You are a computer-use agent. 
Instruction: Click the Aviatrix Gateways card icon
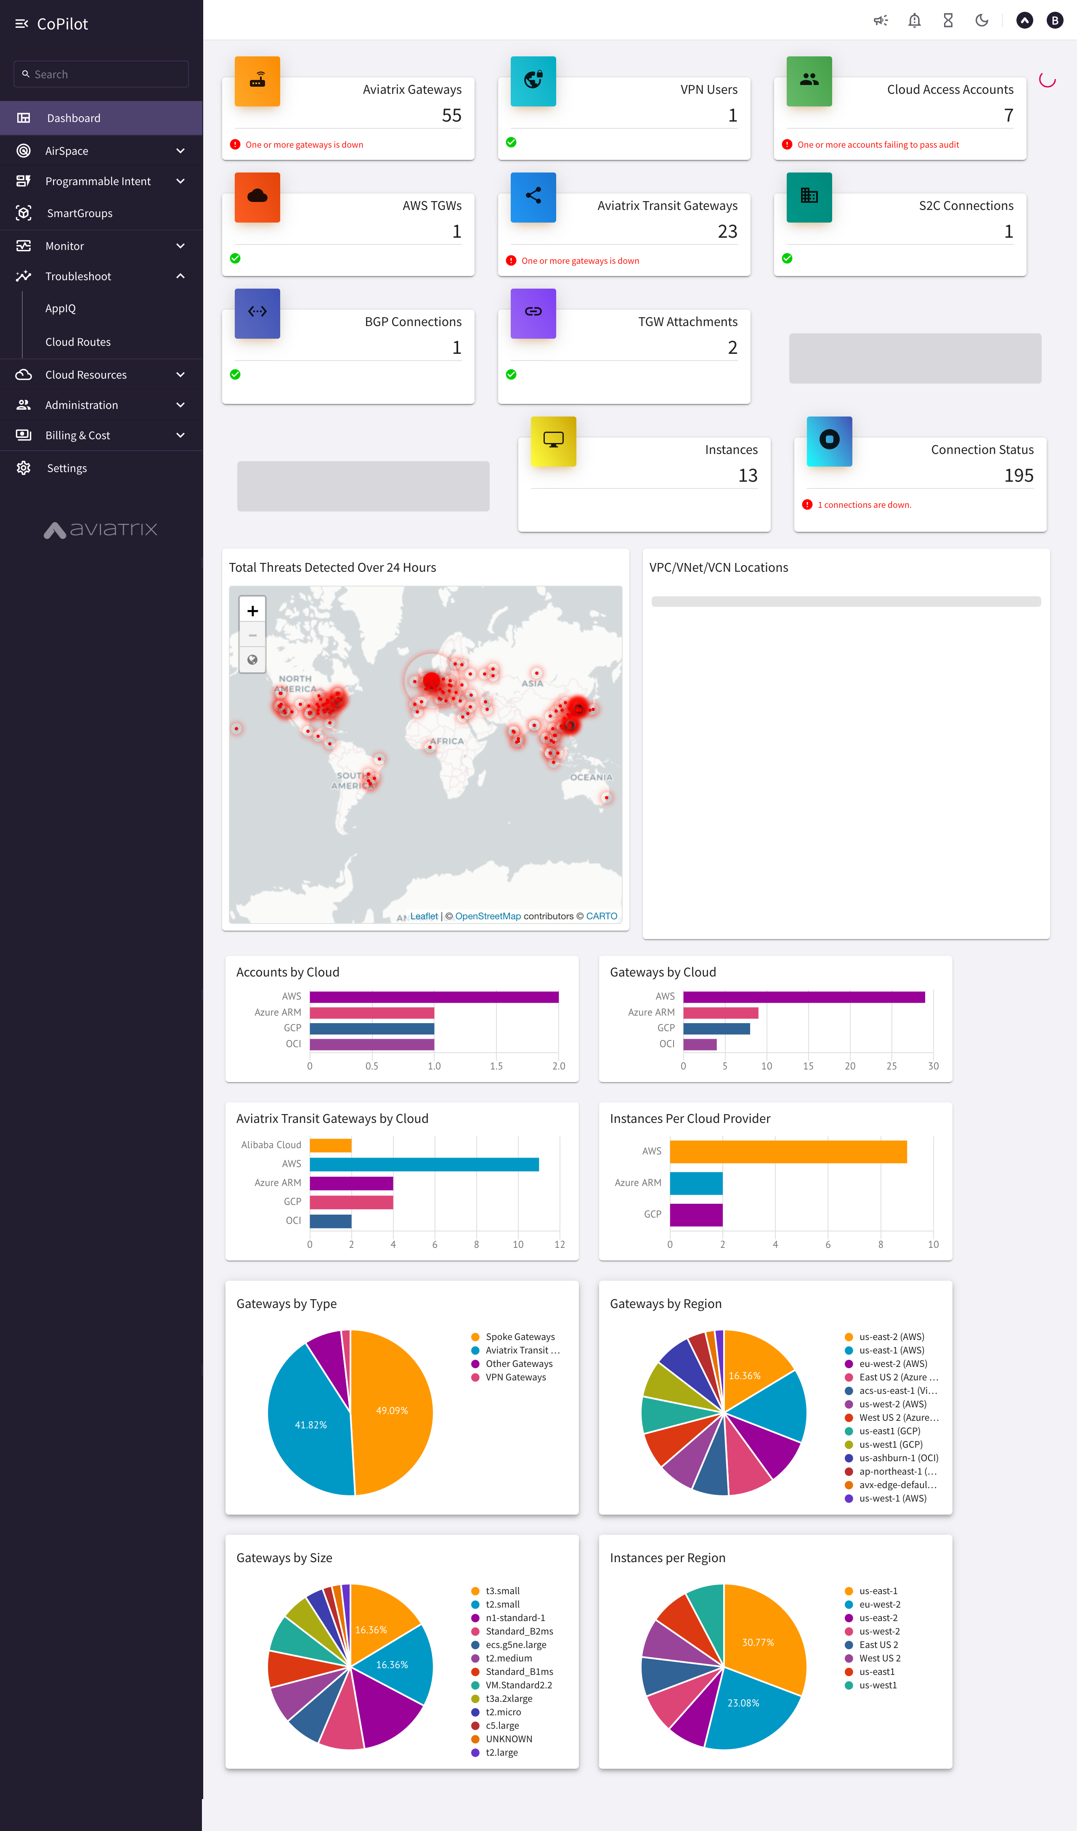(257, 81)
